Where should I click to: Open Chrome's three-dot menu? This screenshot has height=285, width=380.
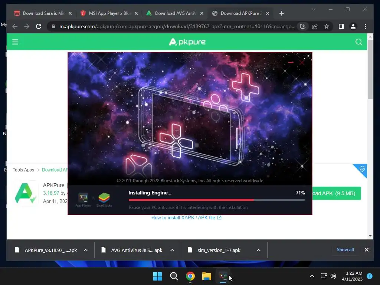tap(365, 26)
